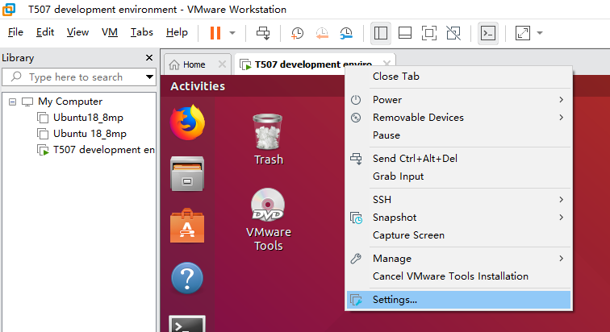Click the Send Ctrl+Alt+Del toolbar icon
Viewport: 610px width, 332px height.
(x=263, y=33)
